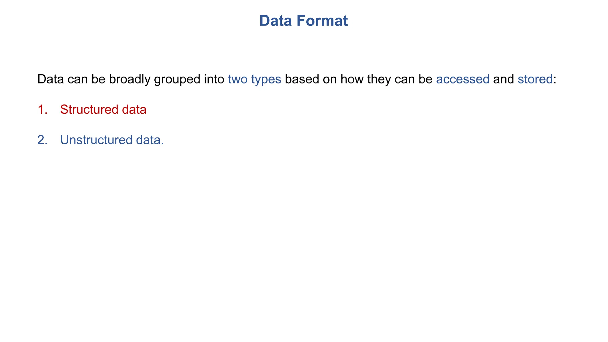
Task: Select the blue "two types" text
Action: [x=254, y=79]
